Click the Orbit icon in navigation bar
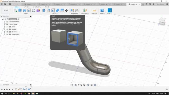The width and height of the screenshot is (169, 95). [x=72, y=85]
